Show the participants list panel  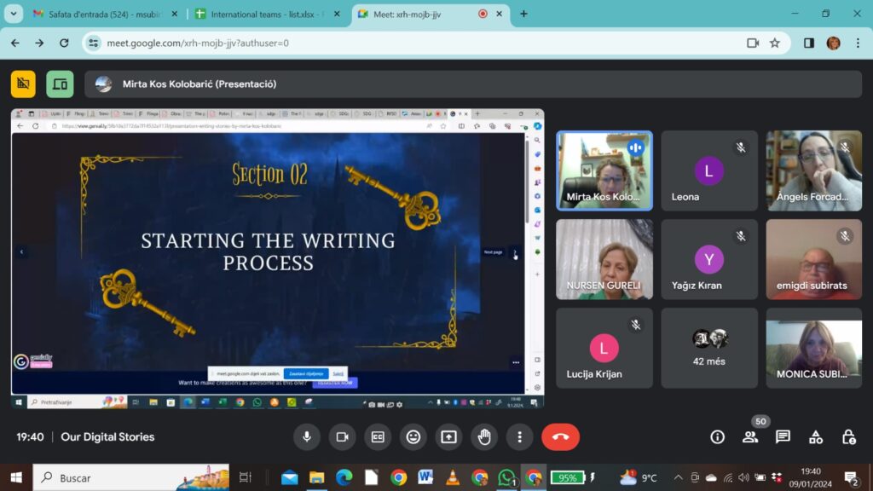tap(750, 436)
